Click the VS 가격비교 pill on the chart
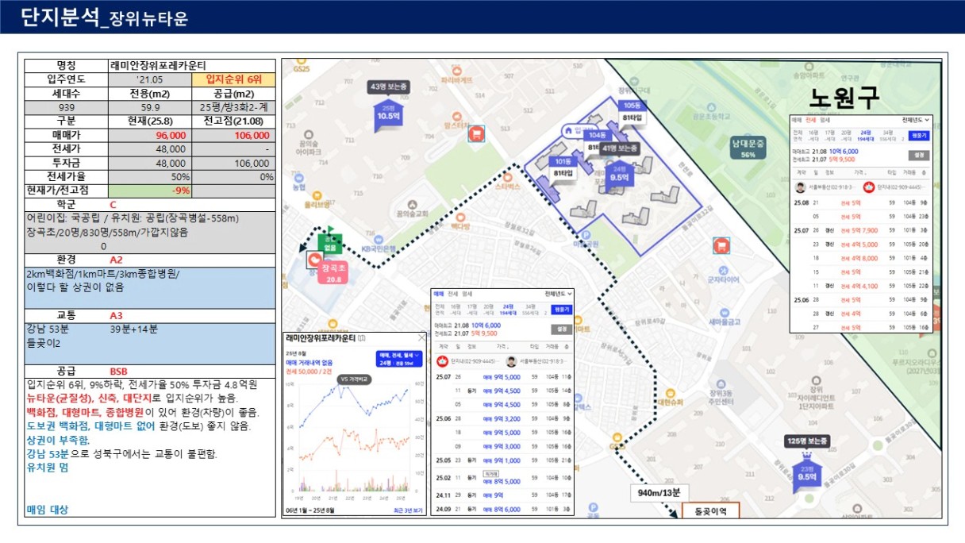The width and height of the screenshot is (965, 543). tap(356, 379)
